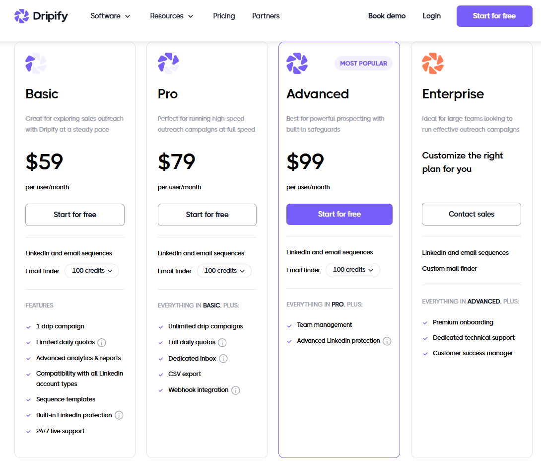Image resolution: width=541 pixels, height=461 pixels.
Task: Click the orange Enterprise plan icon
Action: 433,63
